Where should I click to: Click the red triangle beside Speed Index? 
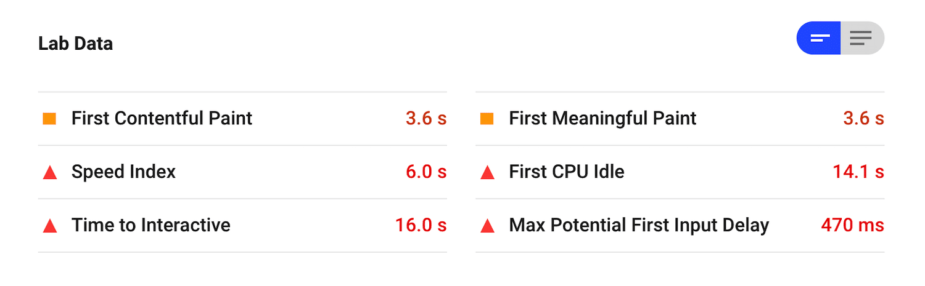(x=50, y=173)
